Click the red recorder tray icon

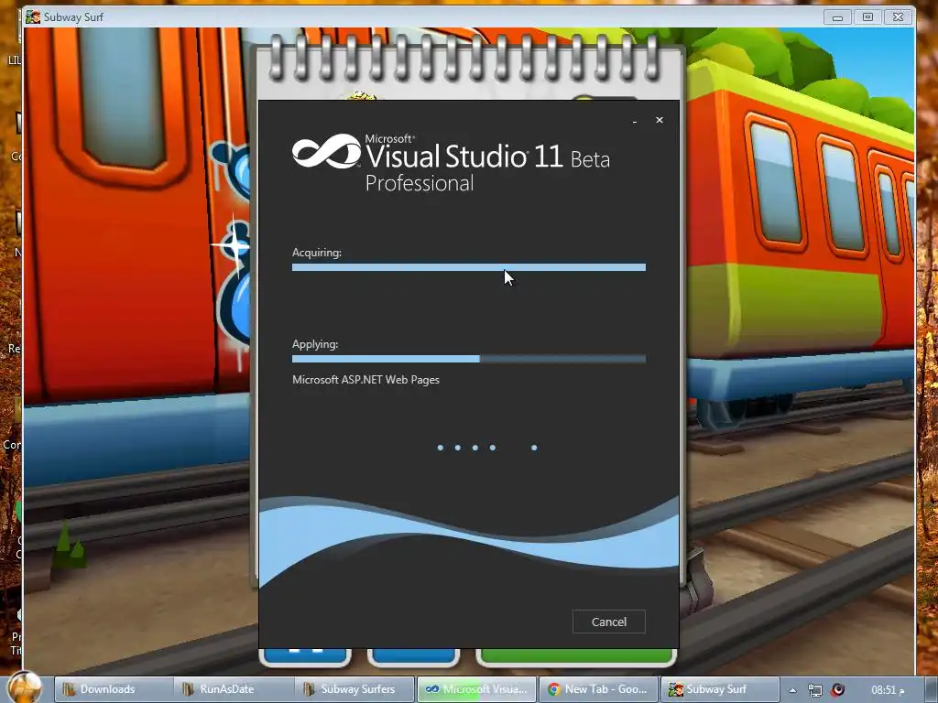838,690
